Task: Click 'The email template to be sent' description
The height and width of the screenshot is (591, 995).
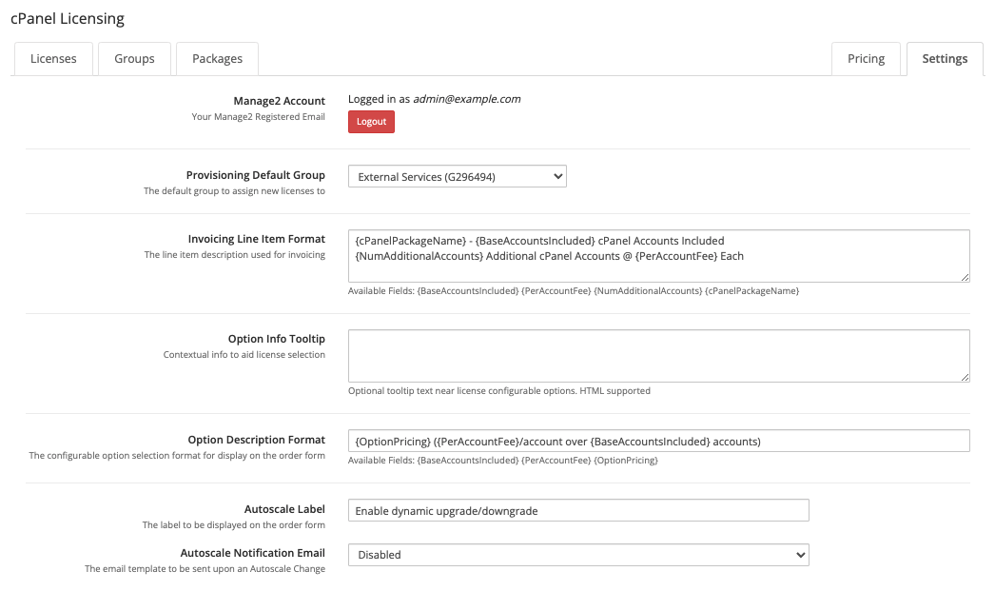Action: pyautogui.click(x=205, y=569)
